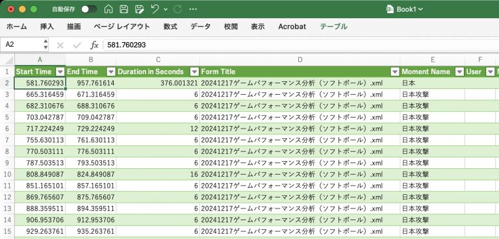Click the Save As icon with pencil
Viewport: 499px width, 239px height.
click(x=139, y=9)
